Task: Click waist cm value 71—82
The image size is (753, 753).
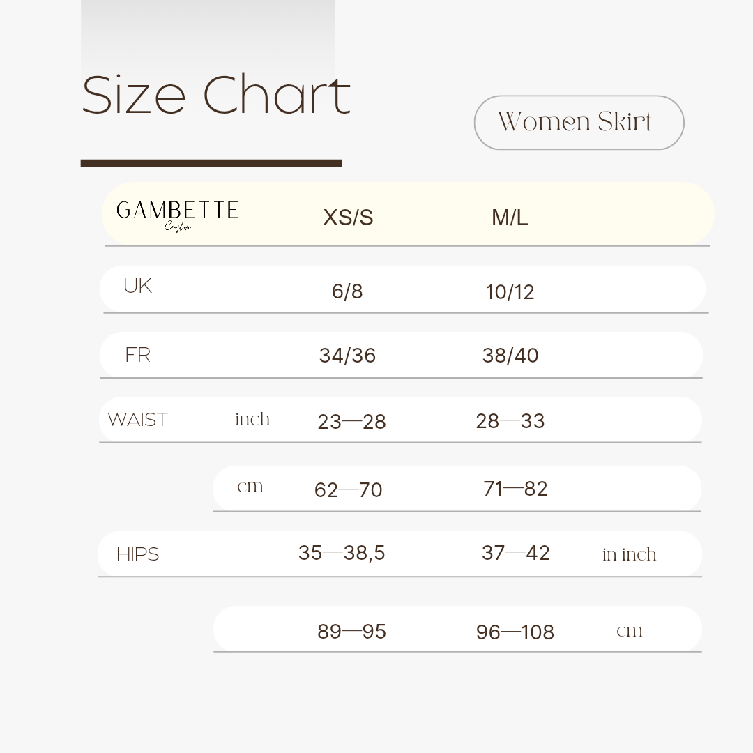Action: click(x=515, y=489)
